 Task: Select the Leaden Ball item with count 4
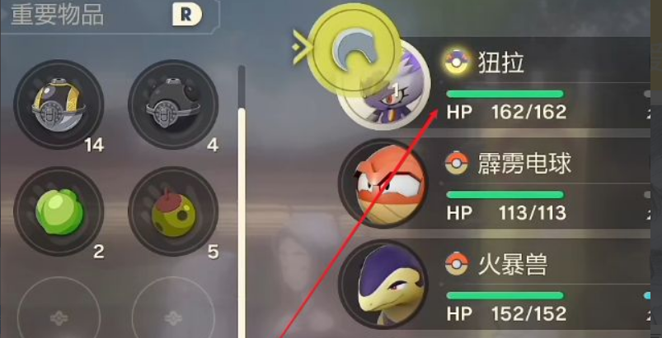point(173,104)
